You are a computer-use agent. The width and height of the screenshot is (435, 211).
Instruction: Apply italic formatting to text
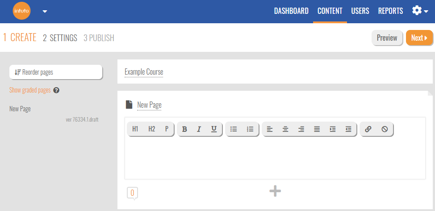click(x=199, y=129)
